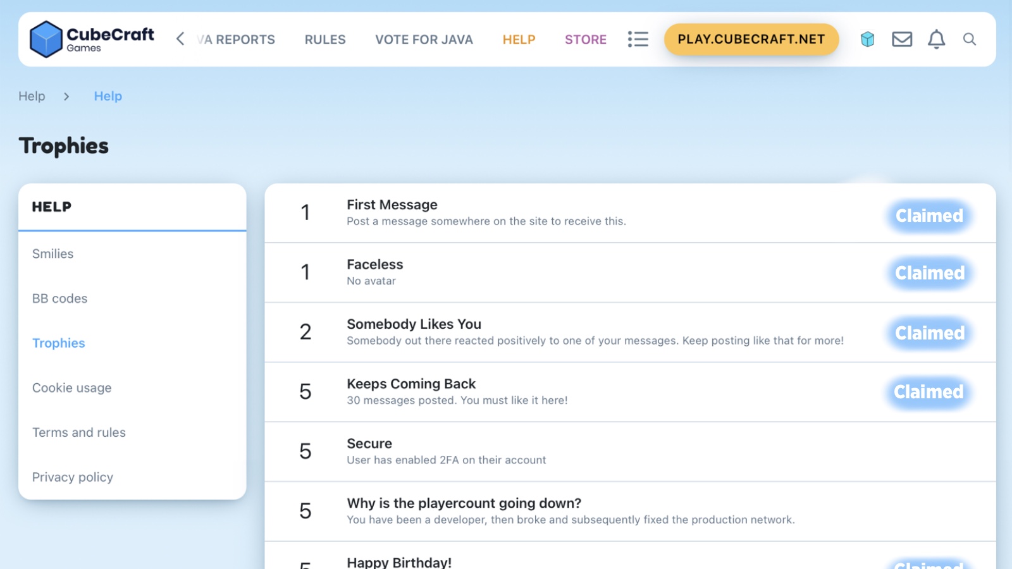Click Claimed badge for Keeps Coming Back

click(929, 392)
